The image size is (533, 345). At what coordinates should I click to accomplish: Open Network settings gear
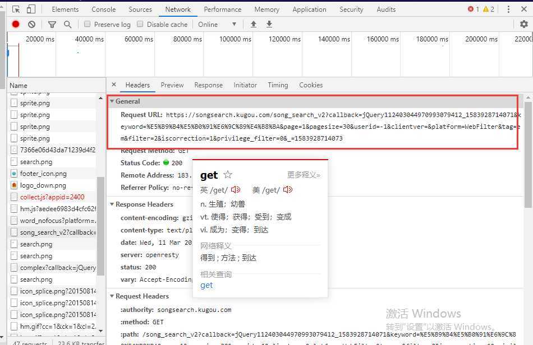(x=524, y=24)
